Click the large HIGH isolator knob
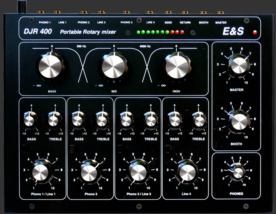The height and width of the screenshot is (214, 276). click(177, 66)
